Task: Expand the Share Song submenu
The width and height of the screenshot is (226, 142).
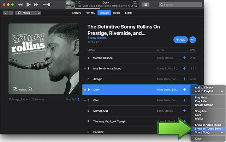Action: (x=208, y=132)
